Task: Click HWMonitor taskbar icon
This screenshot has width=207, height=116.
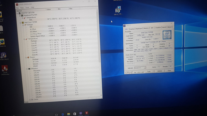Action: pos(87,113)
